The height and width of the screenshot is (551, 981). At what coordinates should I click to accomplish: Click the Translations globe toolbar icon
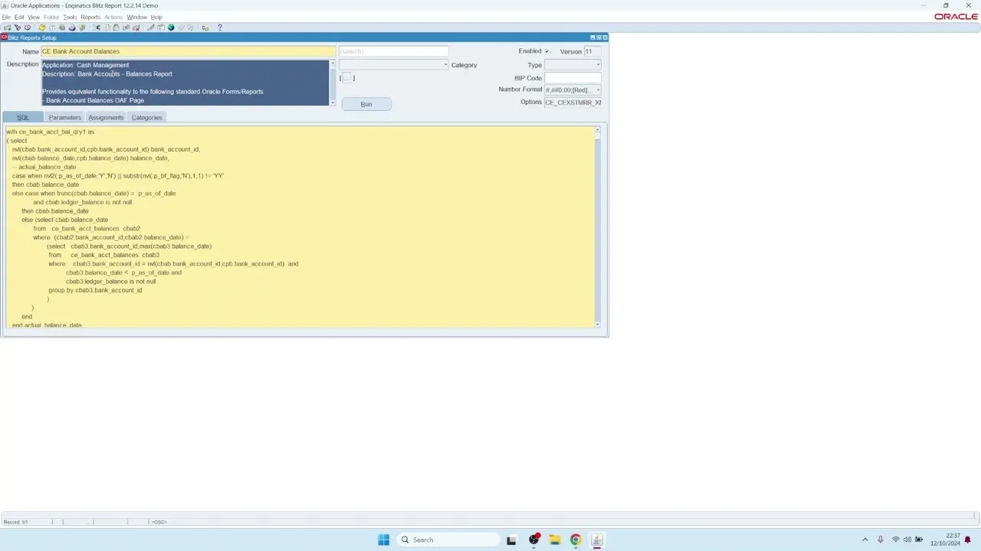(171, 28)
